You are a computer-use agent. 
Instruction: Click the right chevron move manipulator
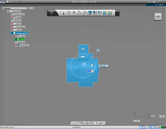[99, 66]
